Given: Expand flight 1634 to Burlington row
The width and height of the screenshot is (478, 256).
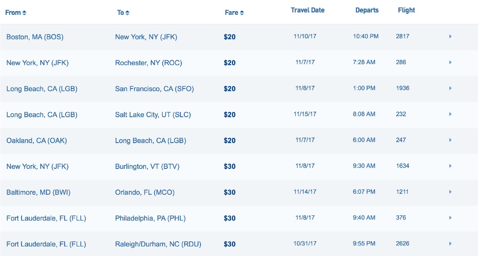Looking at the screenshot, I should pos(450,166).
